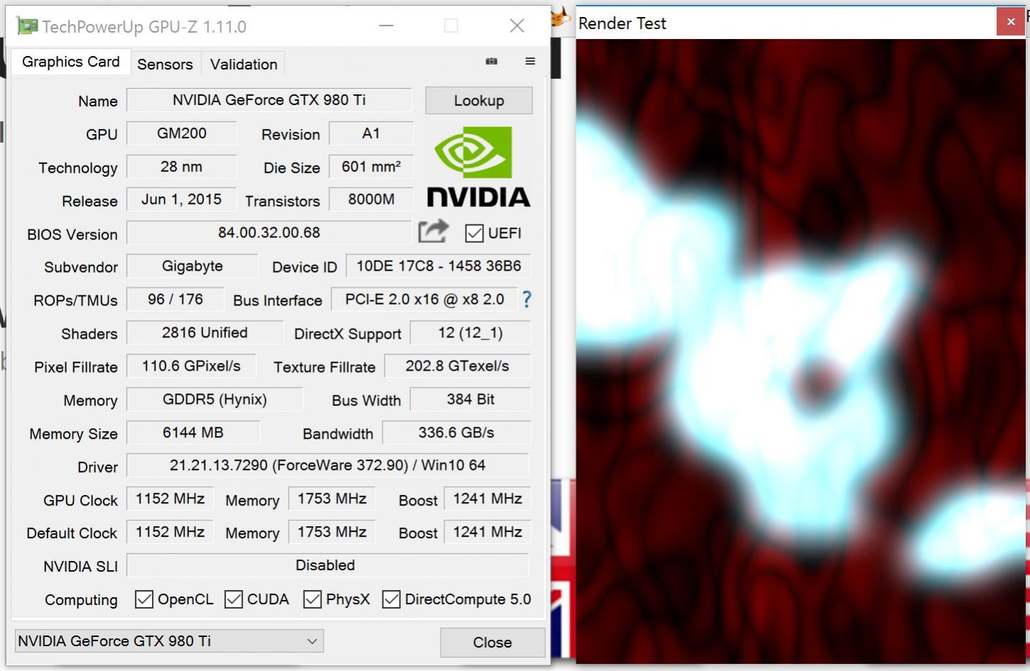Click the Bandwidth value 336.6 GB/s
Image resolution: width=1030 pixels, height=671 pixels.
tap(456, 433)
